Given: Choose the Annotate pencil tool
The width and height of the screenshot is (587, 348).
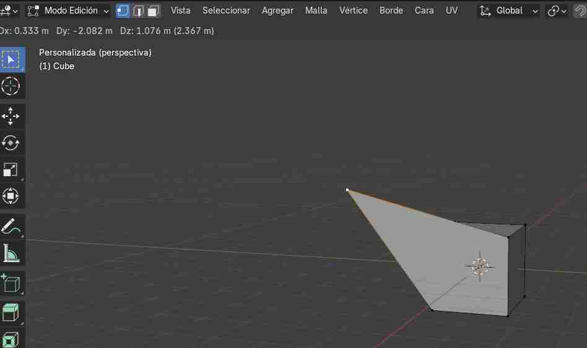Looking at the screenshot, I should [11, 226].
